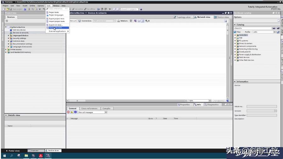Click the catalog search-down icon
The width and height of the screenshot is (283, 159).
(x=274, y=28)
